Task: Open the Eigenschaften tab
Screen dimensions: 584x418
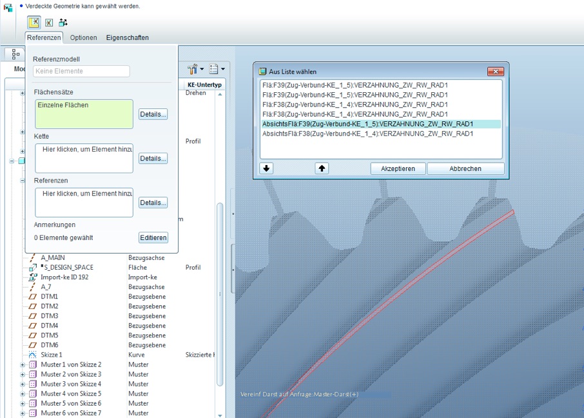Action: (x=128, y=37)
